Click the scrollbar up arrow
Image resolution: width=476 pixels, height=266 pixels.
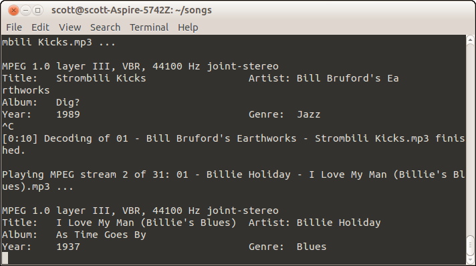(x=470, y=39)
